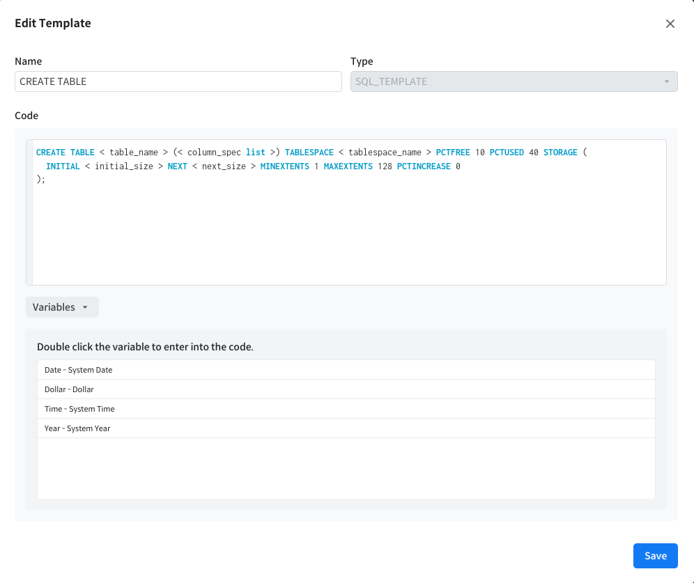Place cursor on the MAXEXTENTS keyword
Image resolution: width=694 pixels, height=583 pixels.
click(348, 166)
